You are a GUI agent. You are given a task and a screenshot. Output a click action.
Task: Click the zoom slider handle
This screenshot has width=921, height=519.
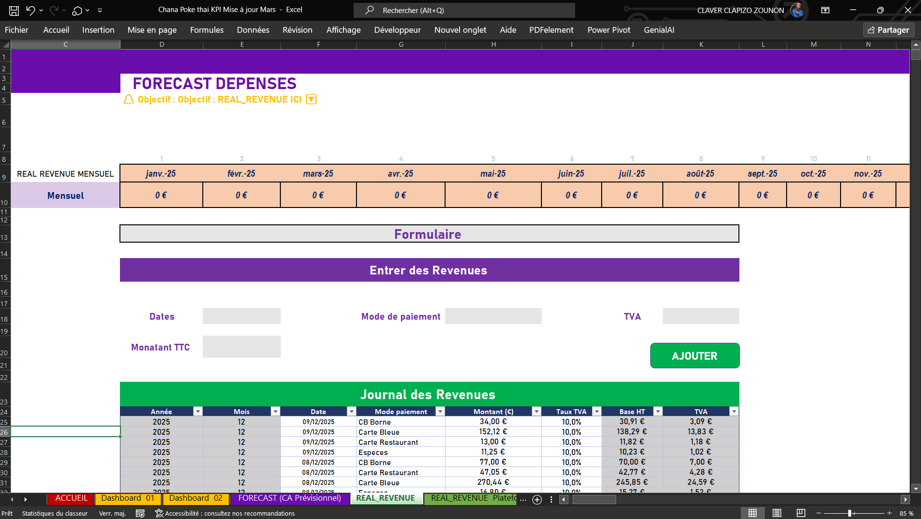pos(850,513)
